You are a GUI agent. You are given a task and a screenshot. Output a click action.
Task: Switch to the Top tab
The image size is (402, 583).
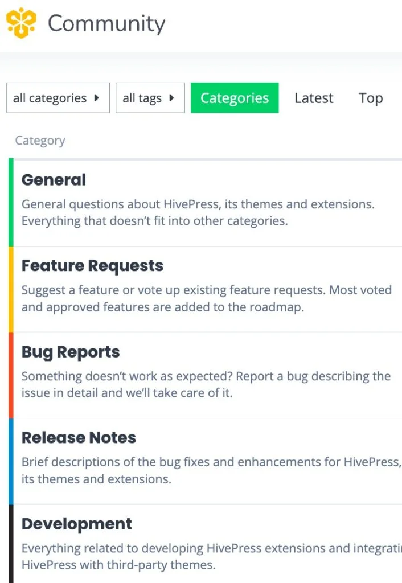tap(370, 98)
